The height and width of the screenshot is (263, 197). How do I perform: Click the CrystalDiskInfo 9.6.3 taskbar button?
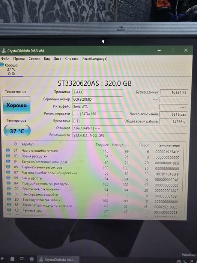pyautogui.click(x=58, y=260)
